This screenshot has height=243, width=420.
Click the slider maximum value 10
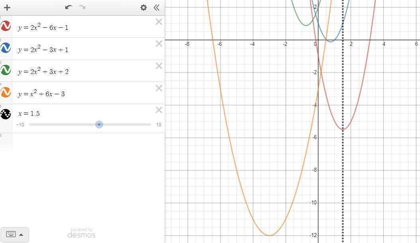(159, 125)
